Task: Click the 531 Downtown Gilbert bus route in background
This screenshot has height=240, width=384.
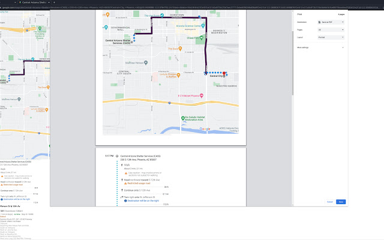Action: point(12,211)
